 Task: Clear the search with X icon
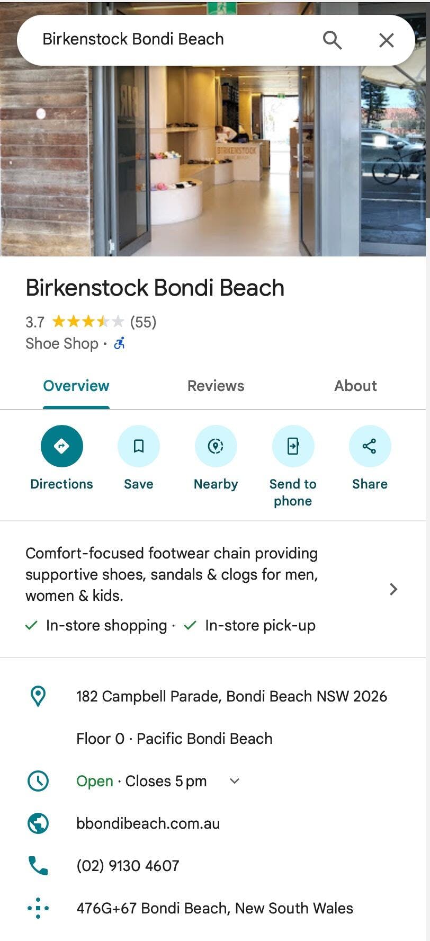387,40
